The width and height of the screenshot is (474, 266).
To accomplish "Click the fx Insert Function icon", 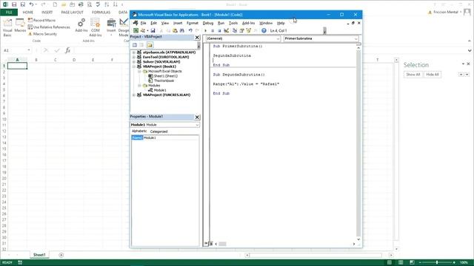I will [67, 50].
